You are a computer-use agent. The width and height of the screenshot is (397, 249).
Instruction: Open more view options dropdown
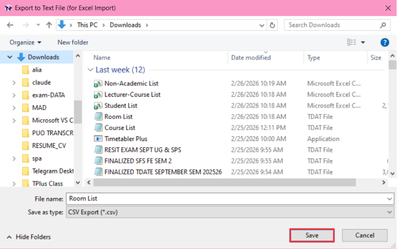[363, 43]
